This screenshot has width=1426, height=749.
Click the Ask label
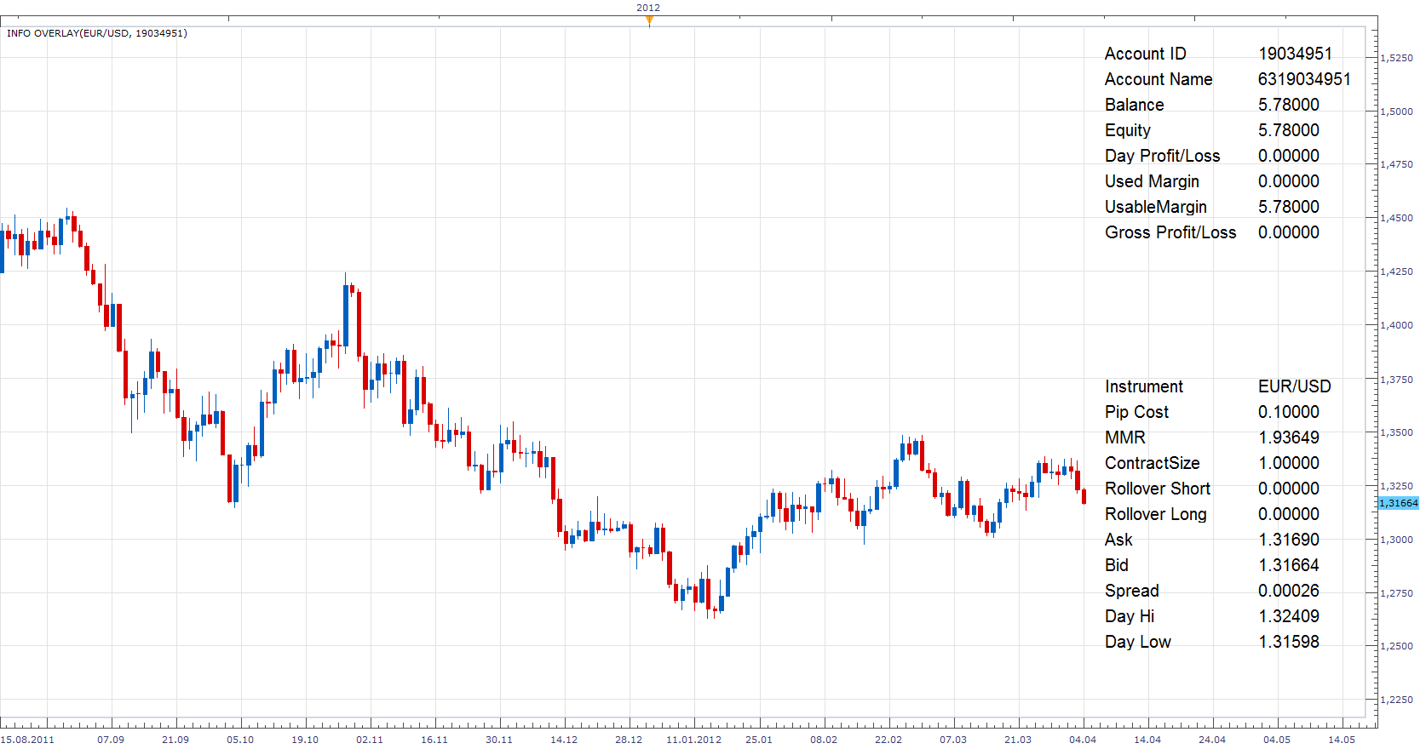pos(1118,540)
